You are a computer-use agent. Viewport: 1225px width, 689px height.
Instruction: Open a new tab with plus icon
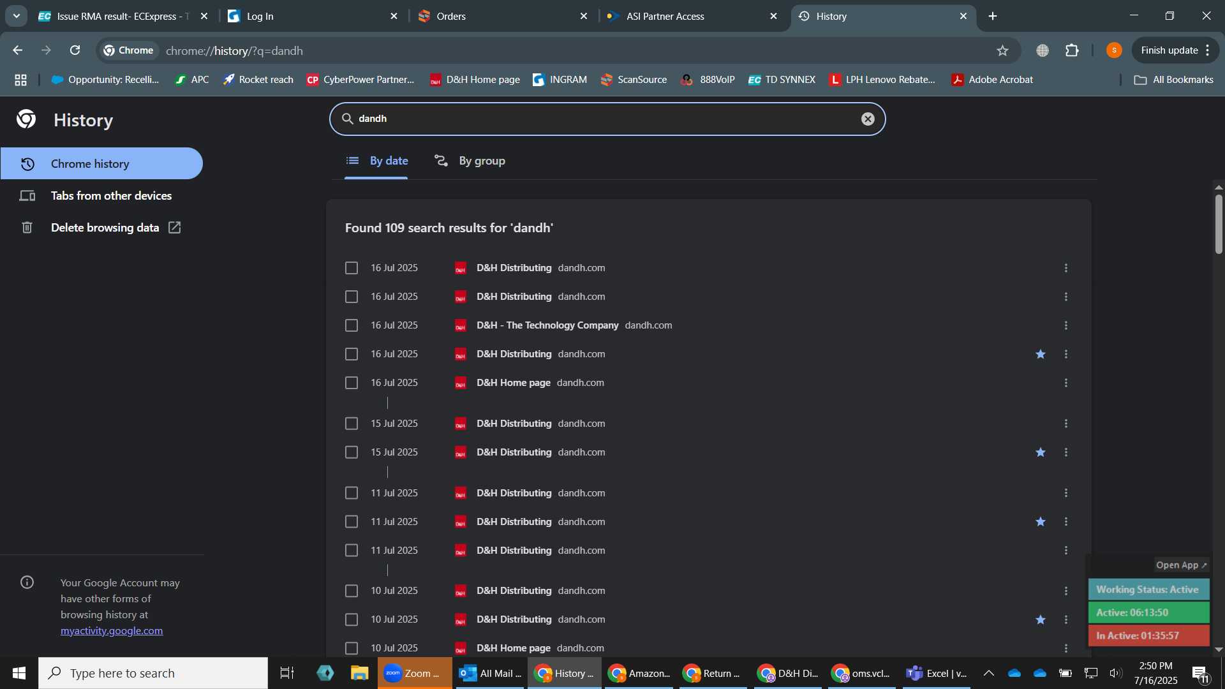click(x=993, y=16)
